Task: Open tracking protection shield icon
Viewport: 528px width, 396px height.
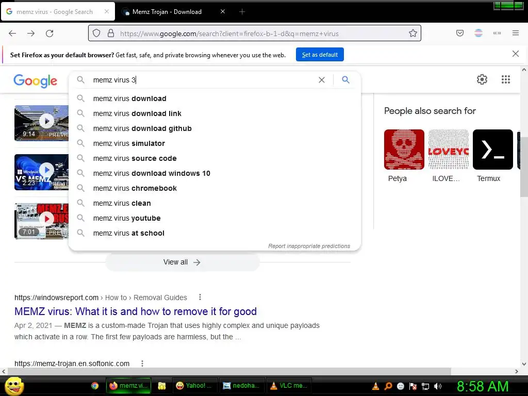Action: [x=96, y=34]
